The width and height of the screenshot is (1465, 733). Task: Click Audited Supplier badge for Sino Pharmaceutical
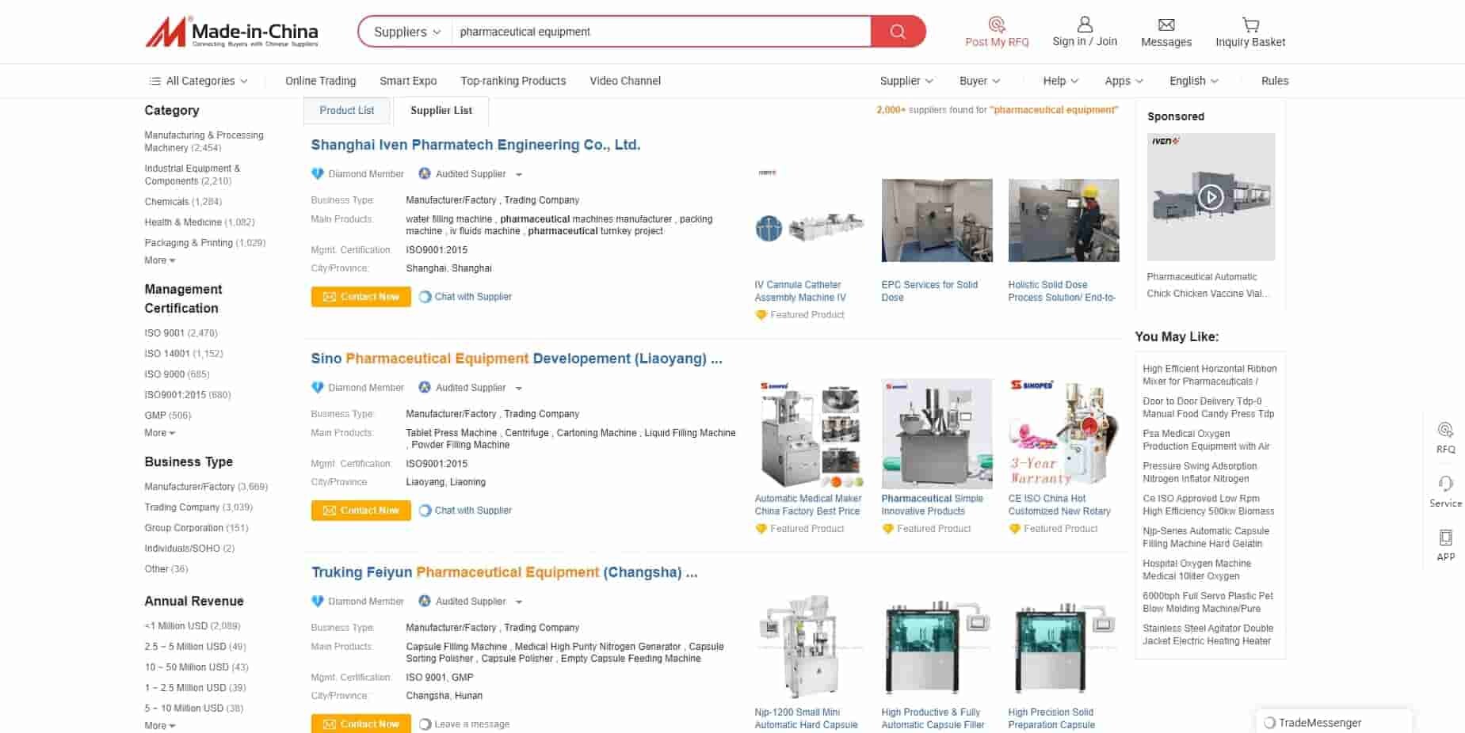[462, 388]
